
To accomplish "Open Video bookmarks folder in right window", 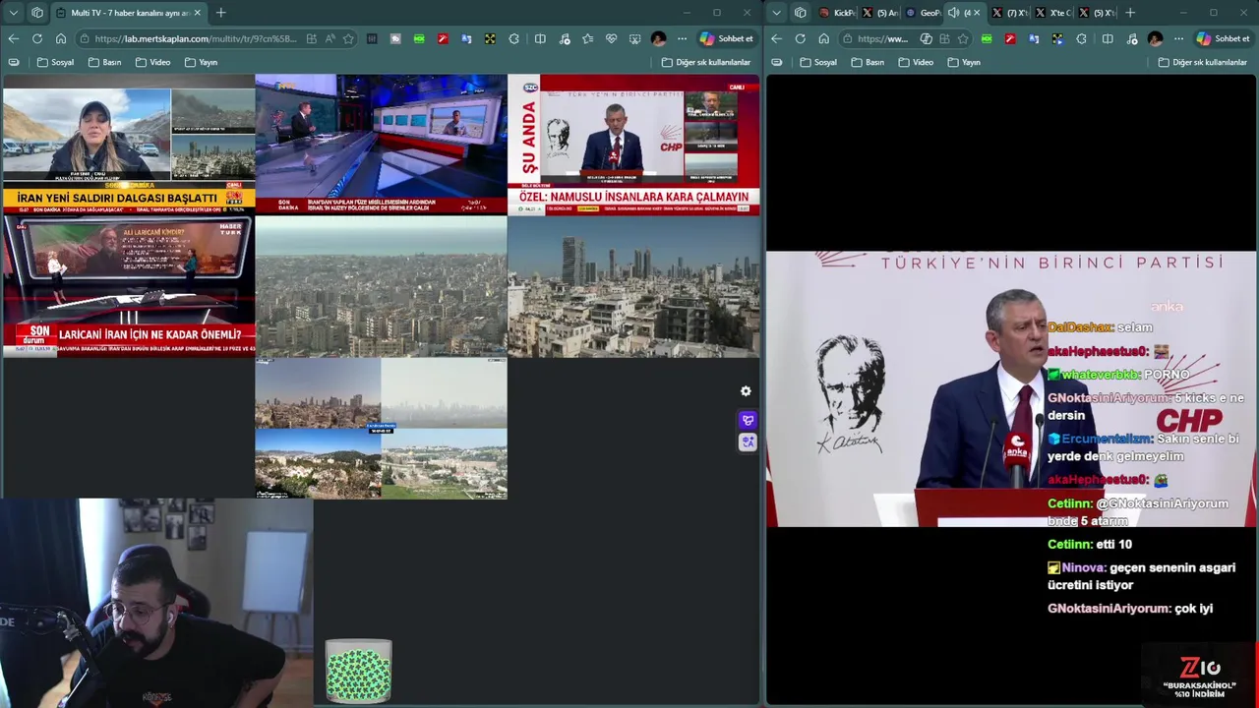I will 916,62.
